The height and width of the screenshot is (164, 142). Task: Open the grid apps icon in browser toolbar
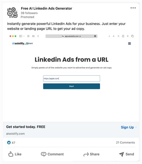click(33, 36)
